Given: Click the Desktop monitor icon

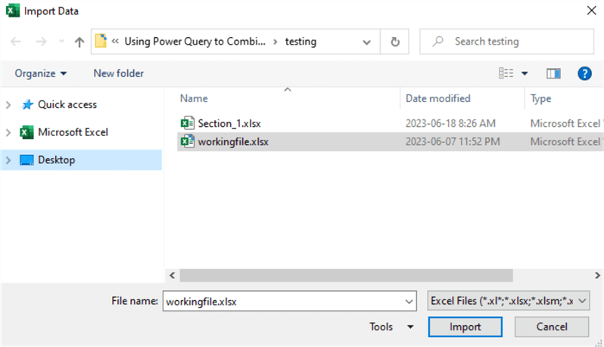Looking at the screenshot, I should point(26,160).
